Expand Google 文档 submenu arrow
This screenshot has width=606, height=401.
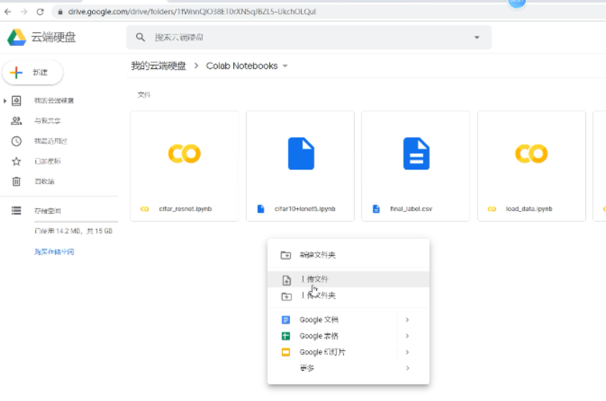(x=407, y=320)
